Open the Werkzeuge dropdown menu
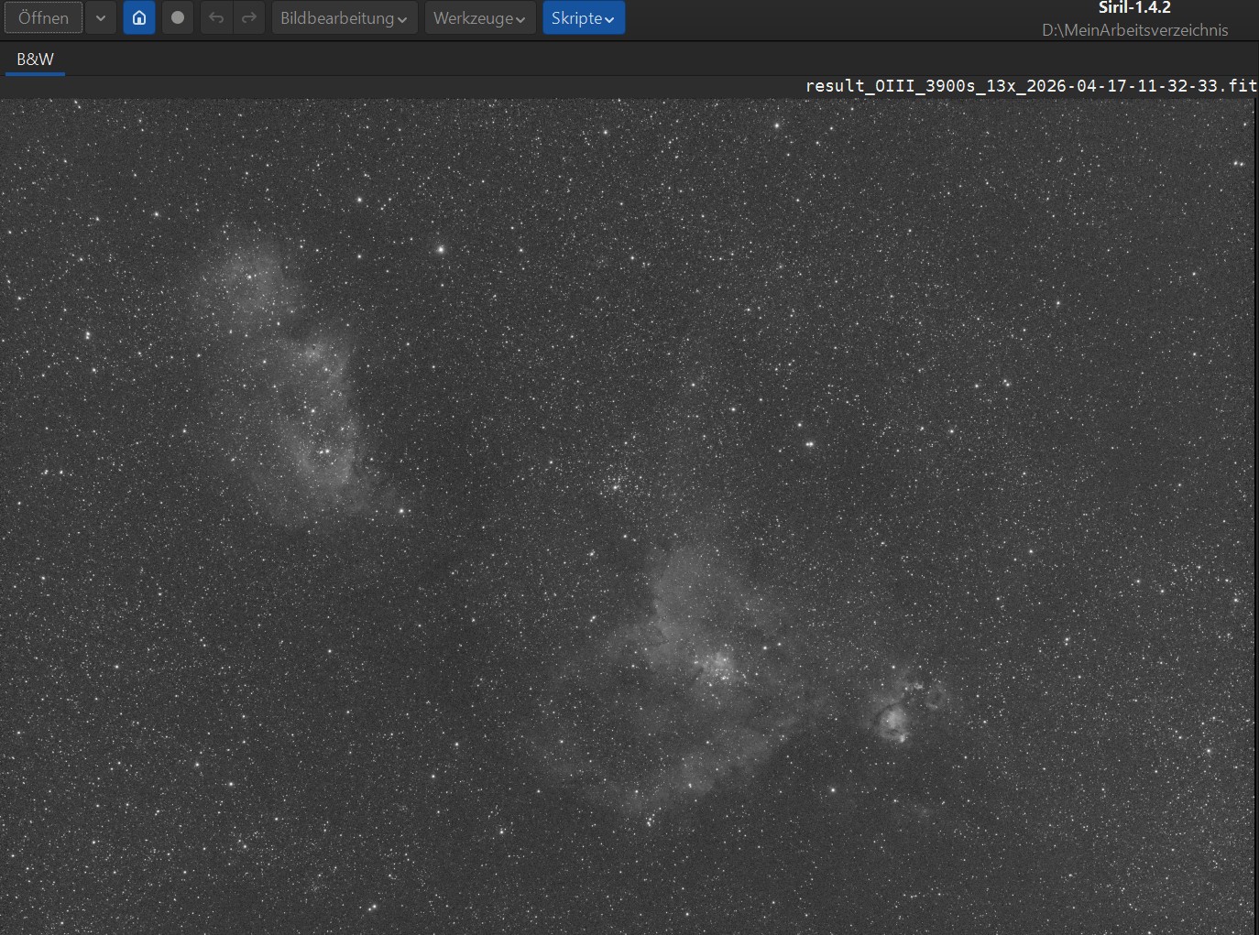This screenshot has width=1259, height=935. point(479,18)
